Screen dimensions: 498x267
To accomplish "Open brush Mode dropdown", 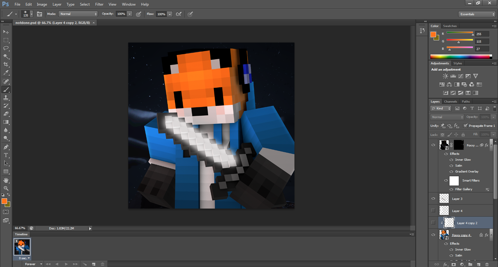I will click(78, 14).
